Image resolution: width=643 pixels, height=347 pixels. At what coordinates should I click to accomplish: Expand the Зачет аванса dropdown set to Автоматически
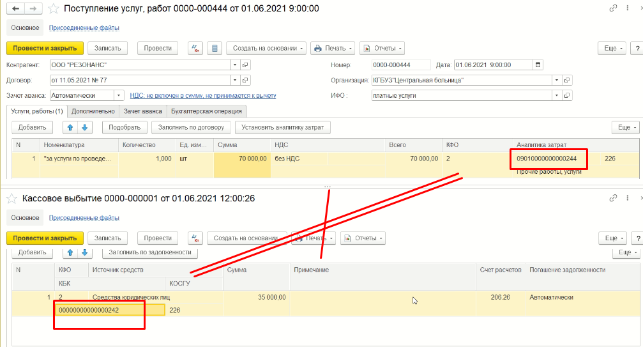click(x=118, y=95)
